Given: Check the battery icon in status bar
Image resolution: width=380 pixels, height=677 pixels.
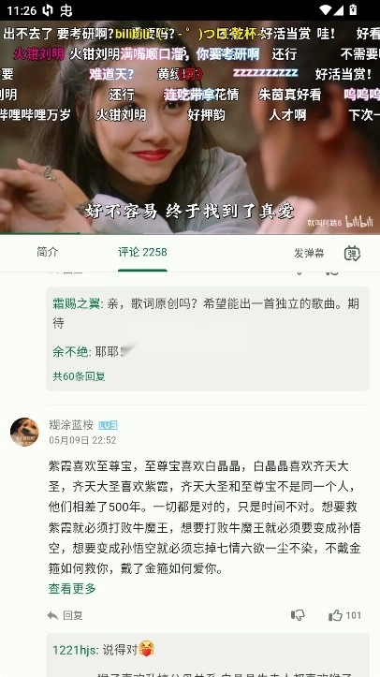Looking at the screenshot, I should [x=353, y=10].
